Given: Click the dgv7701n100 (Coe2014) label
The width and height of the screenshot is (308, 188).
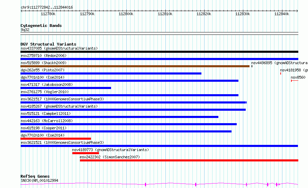Looking at the screenshot, I should (43, 77).
